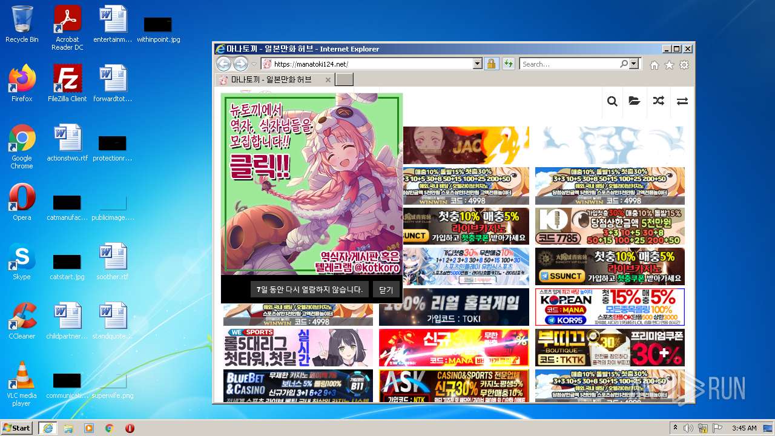Click the KOREAN 코드 MANA banner
The width and height of the screenshot is (775, 436).
click(x=610, y=307)
